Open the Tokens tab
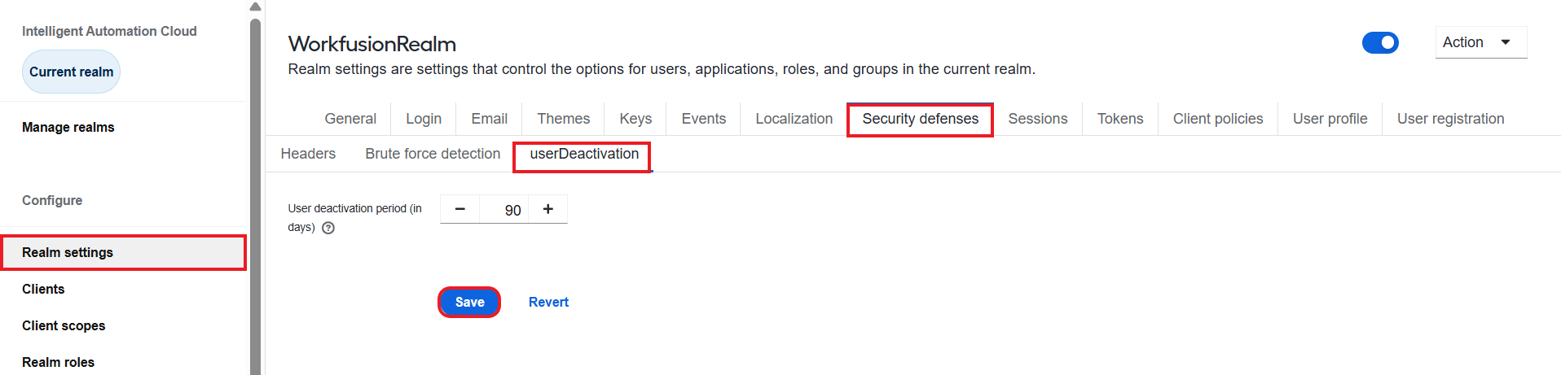The height and width of the screenshot is (375, 1561). pos(1119,119)
